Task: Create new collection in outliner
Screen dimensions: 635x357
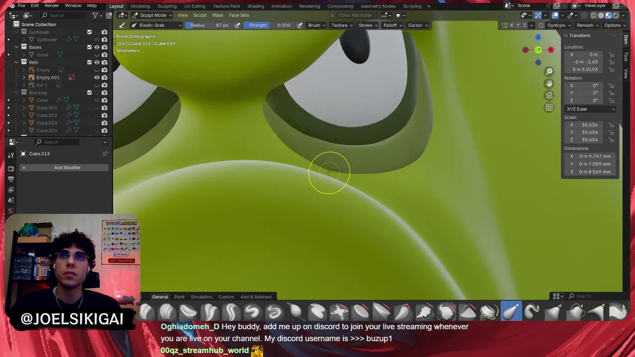Action: [109, 15]
